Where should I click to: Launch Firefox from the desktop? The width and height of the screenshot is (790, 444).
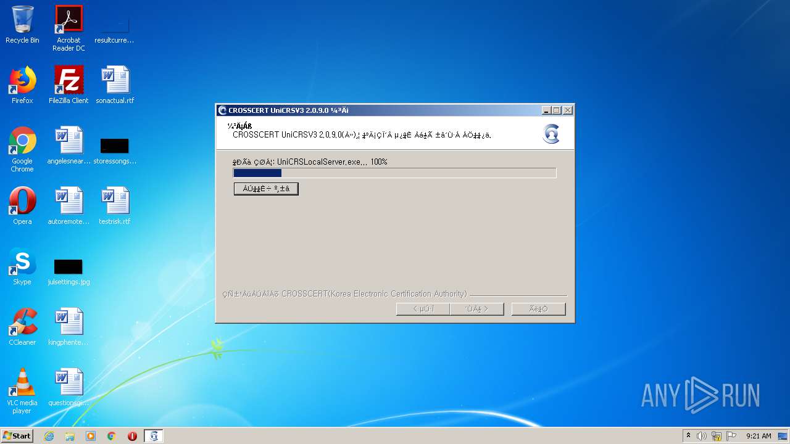click(x=22, y=85)
